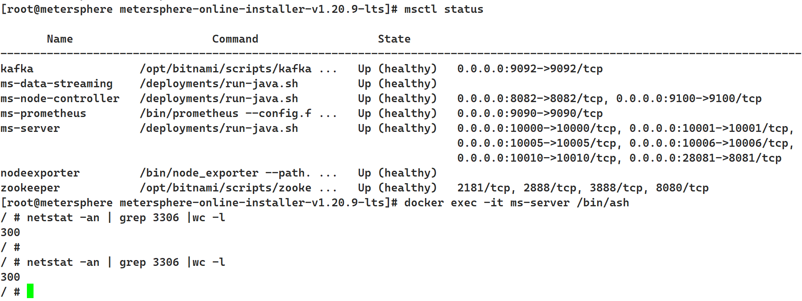Screen dimensions: 802x301
Task: Click the 0.0.0.0:9090->9090/tcp prometheus port mapping
Action: tap(530, 113)
